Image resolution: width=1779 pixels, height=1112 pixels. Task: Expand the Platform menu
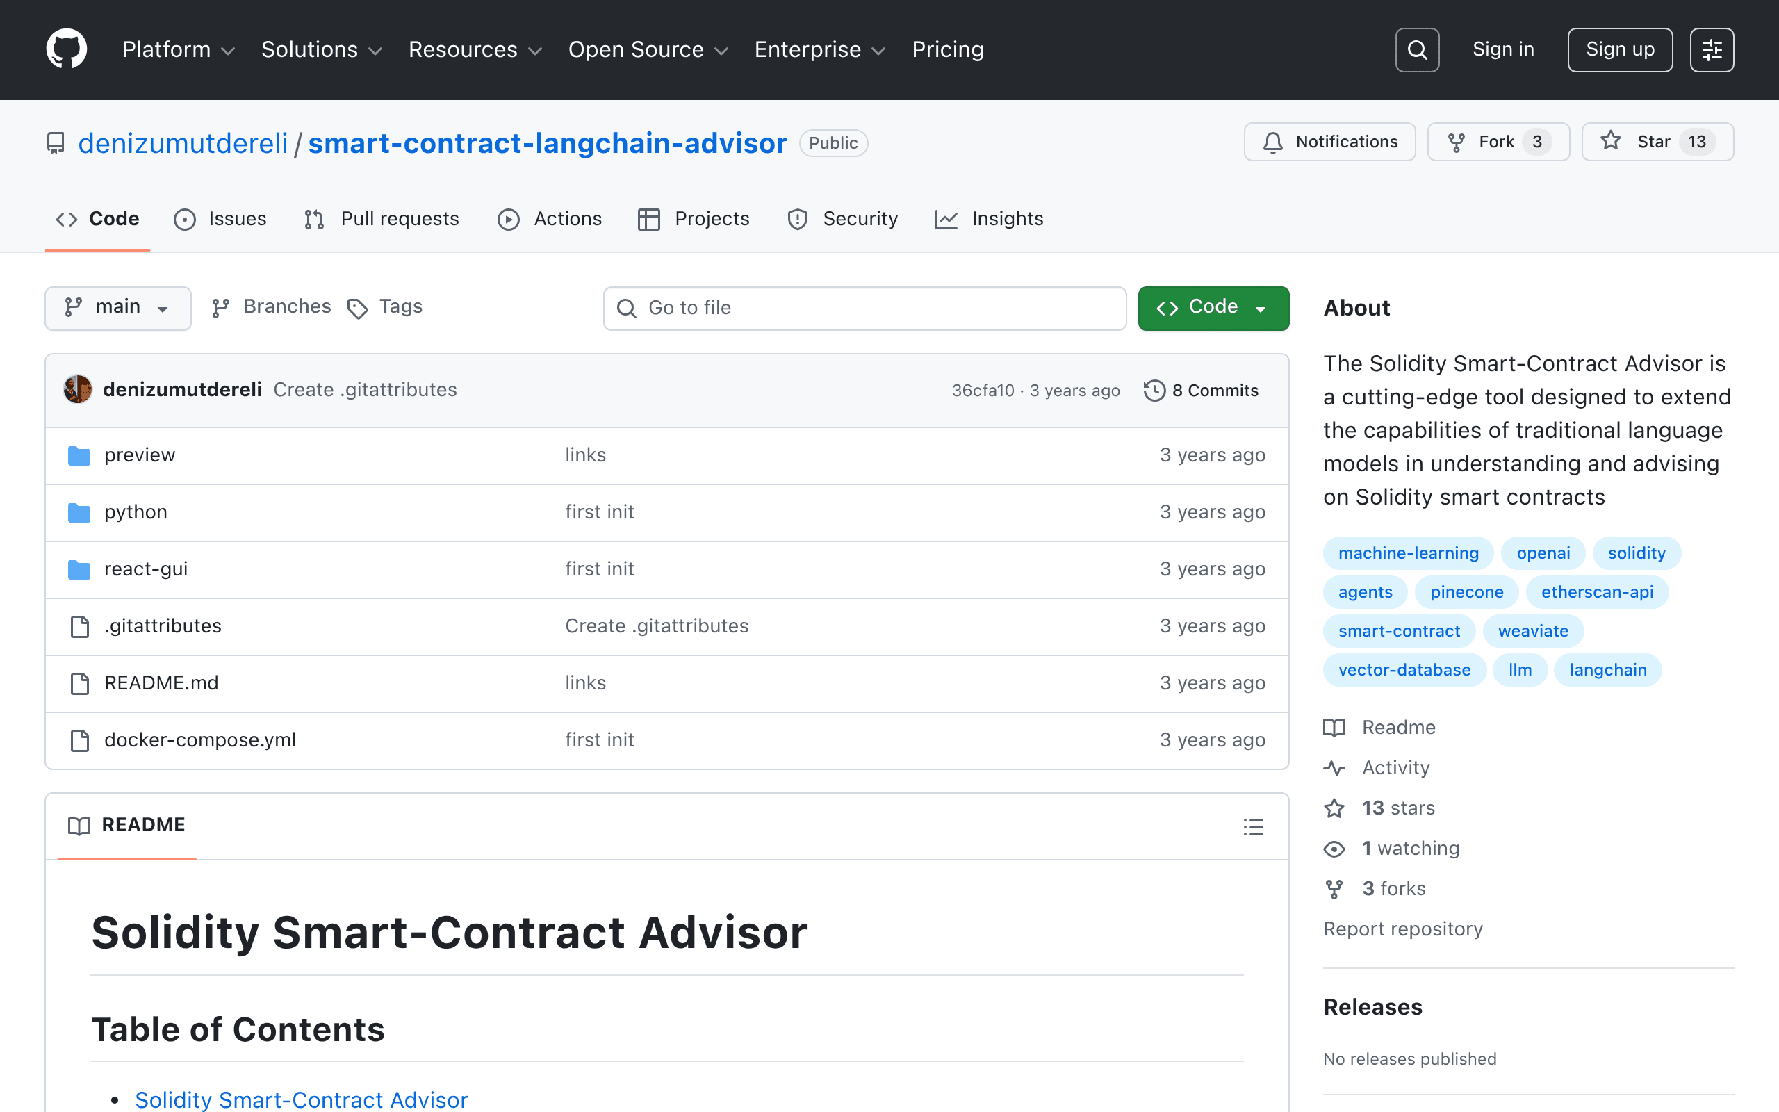pos(179,49)
